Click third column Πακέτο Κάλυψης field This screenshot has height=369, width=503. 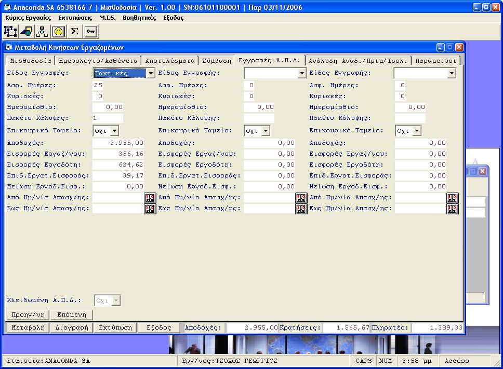coord(410,118)
